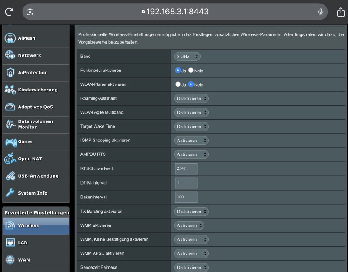Open Kindersicherung parental control icon
Screen dimensions: 348x272
pyautogui.click(x=10, y=90)
